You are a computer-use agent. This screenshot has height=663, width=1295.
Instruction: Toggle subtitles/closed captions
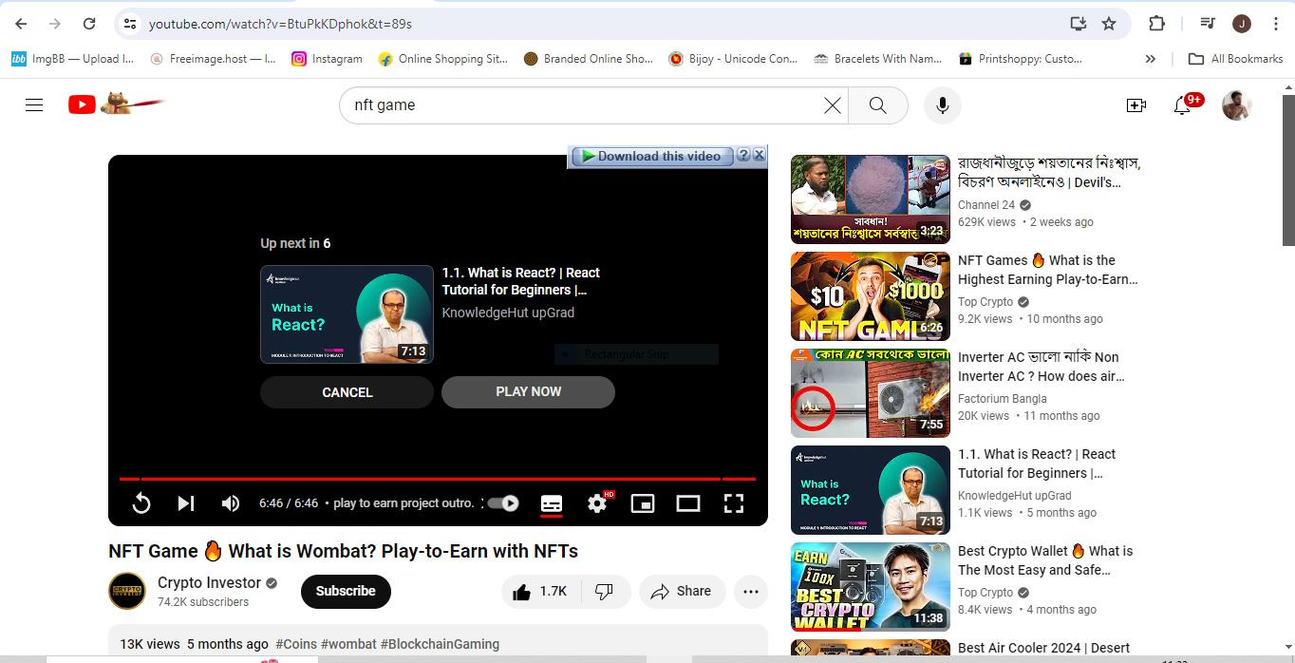tap(552, 504)
